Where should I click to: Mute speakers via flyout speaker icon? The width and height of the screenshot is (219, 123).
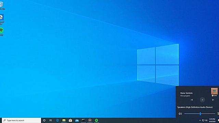180,114
